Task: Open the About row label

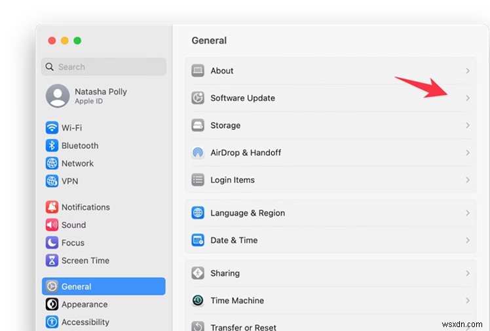Action: pyautogui.click(x=222, y=71)
